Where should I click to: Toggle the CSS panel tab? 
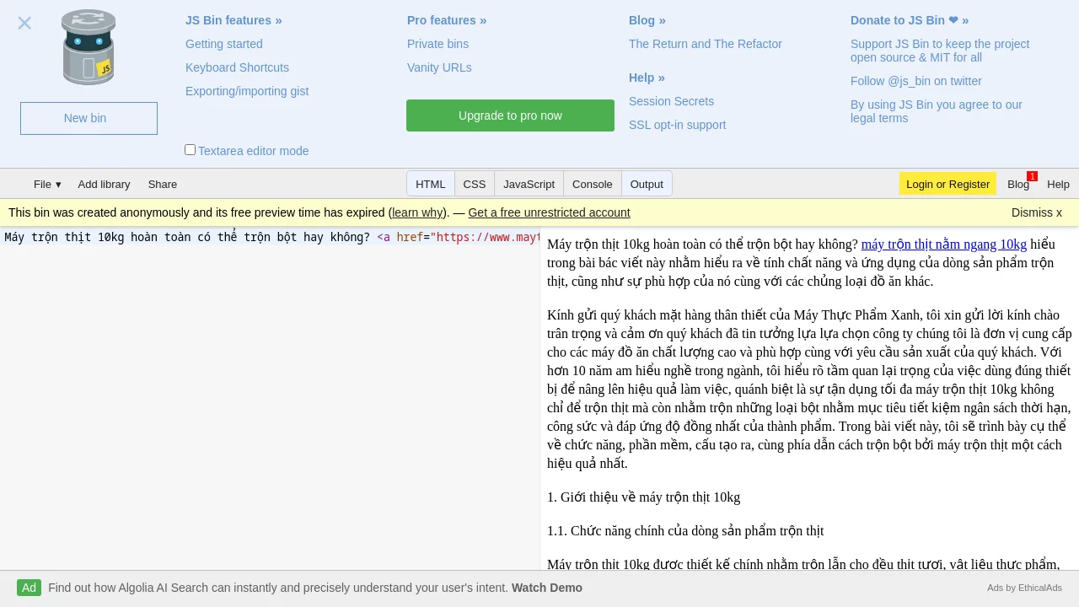475,184
